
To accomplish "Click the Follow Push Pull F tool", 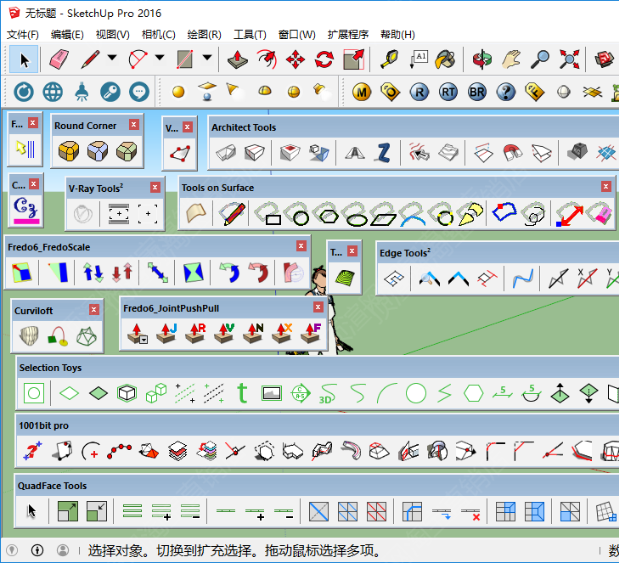I will 311,334.
